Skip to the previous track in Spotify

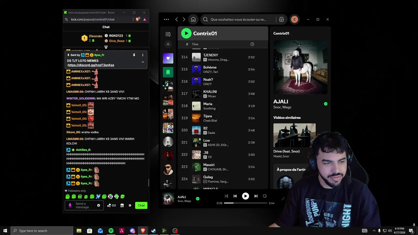[235, 196]
